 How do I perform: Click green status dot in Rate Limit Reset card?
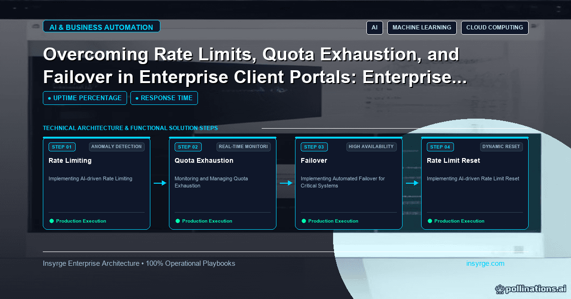pyautogui.click(x=430, y=221)
